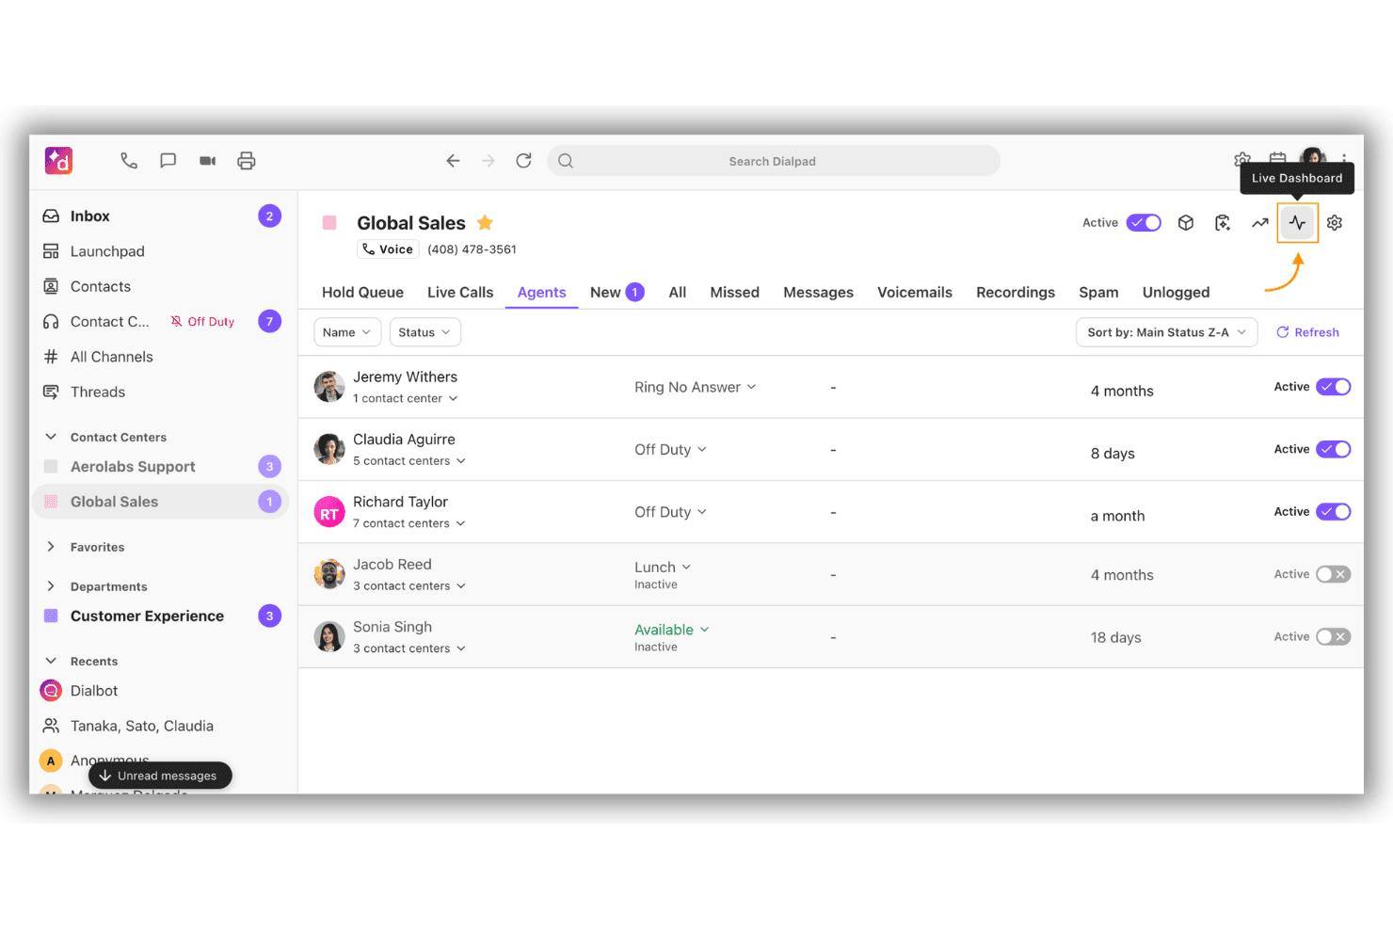Screen dimensions: 1393x929
Task: Open Inbox in the sidebar
Action: click(160, 216)
